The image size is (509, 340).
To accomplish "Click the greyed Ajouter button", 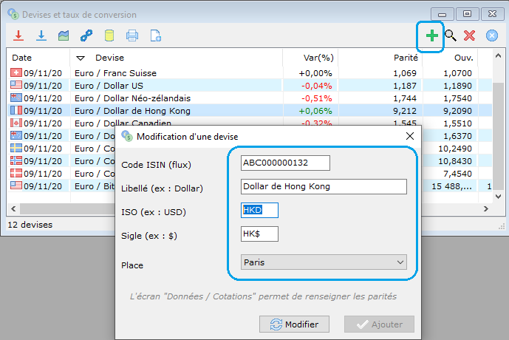I will [x=379, y=324].
